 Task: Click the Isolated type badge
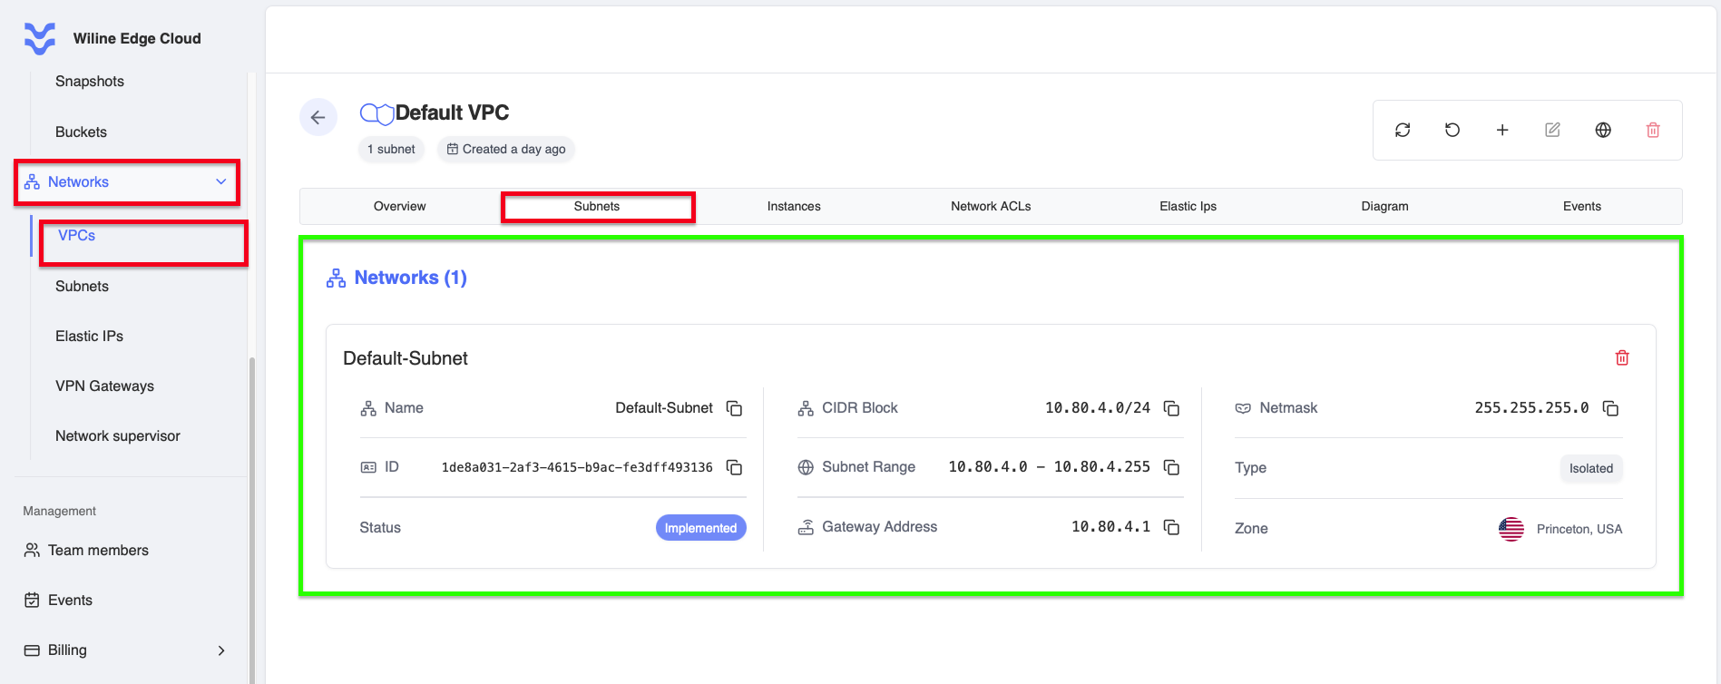point(1591,469)
